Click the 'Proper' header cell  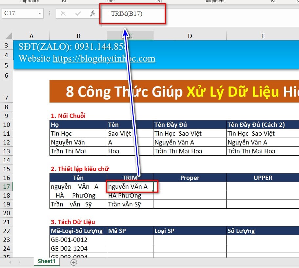(190, 178)
